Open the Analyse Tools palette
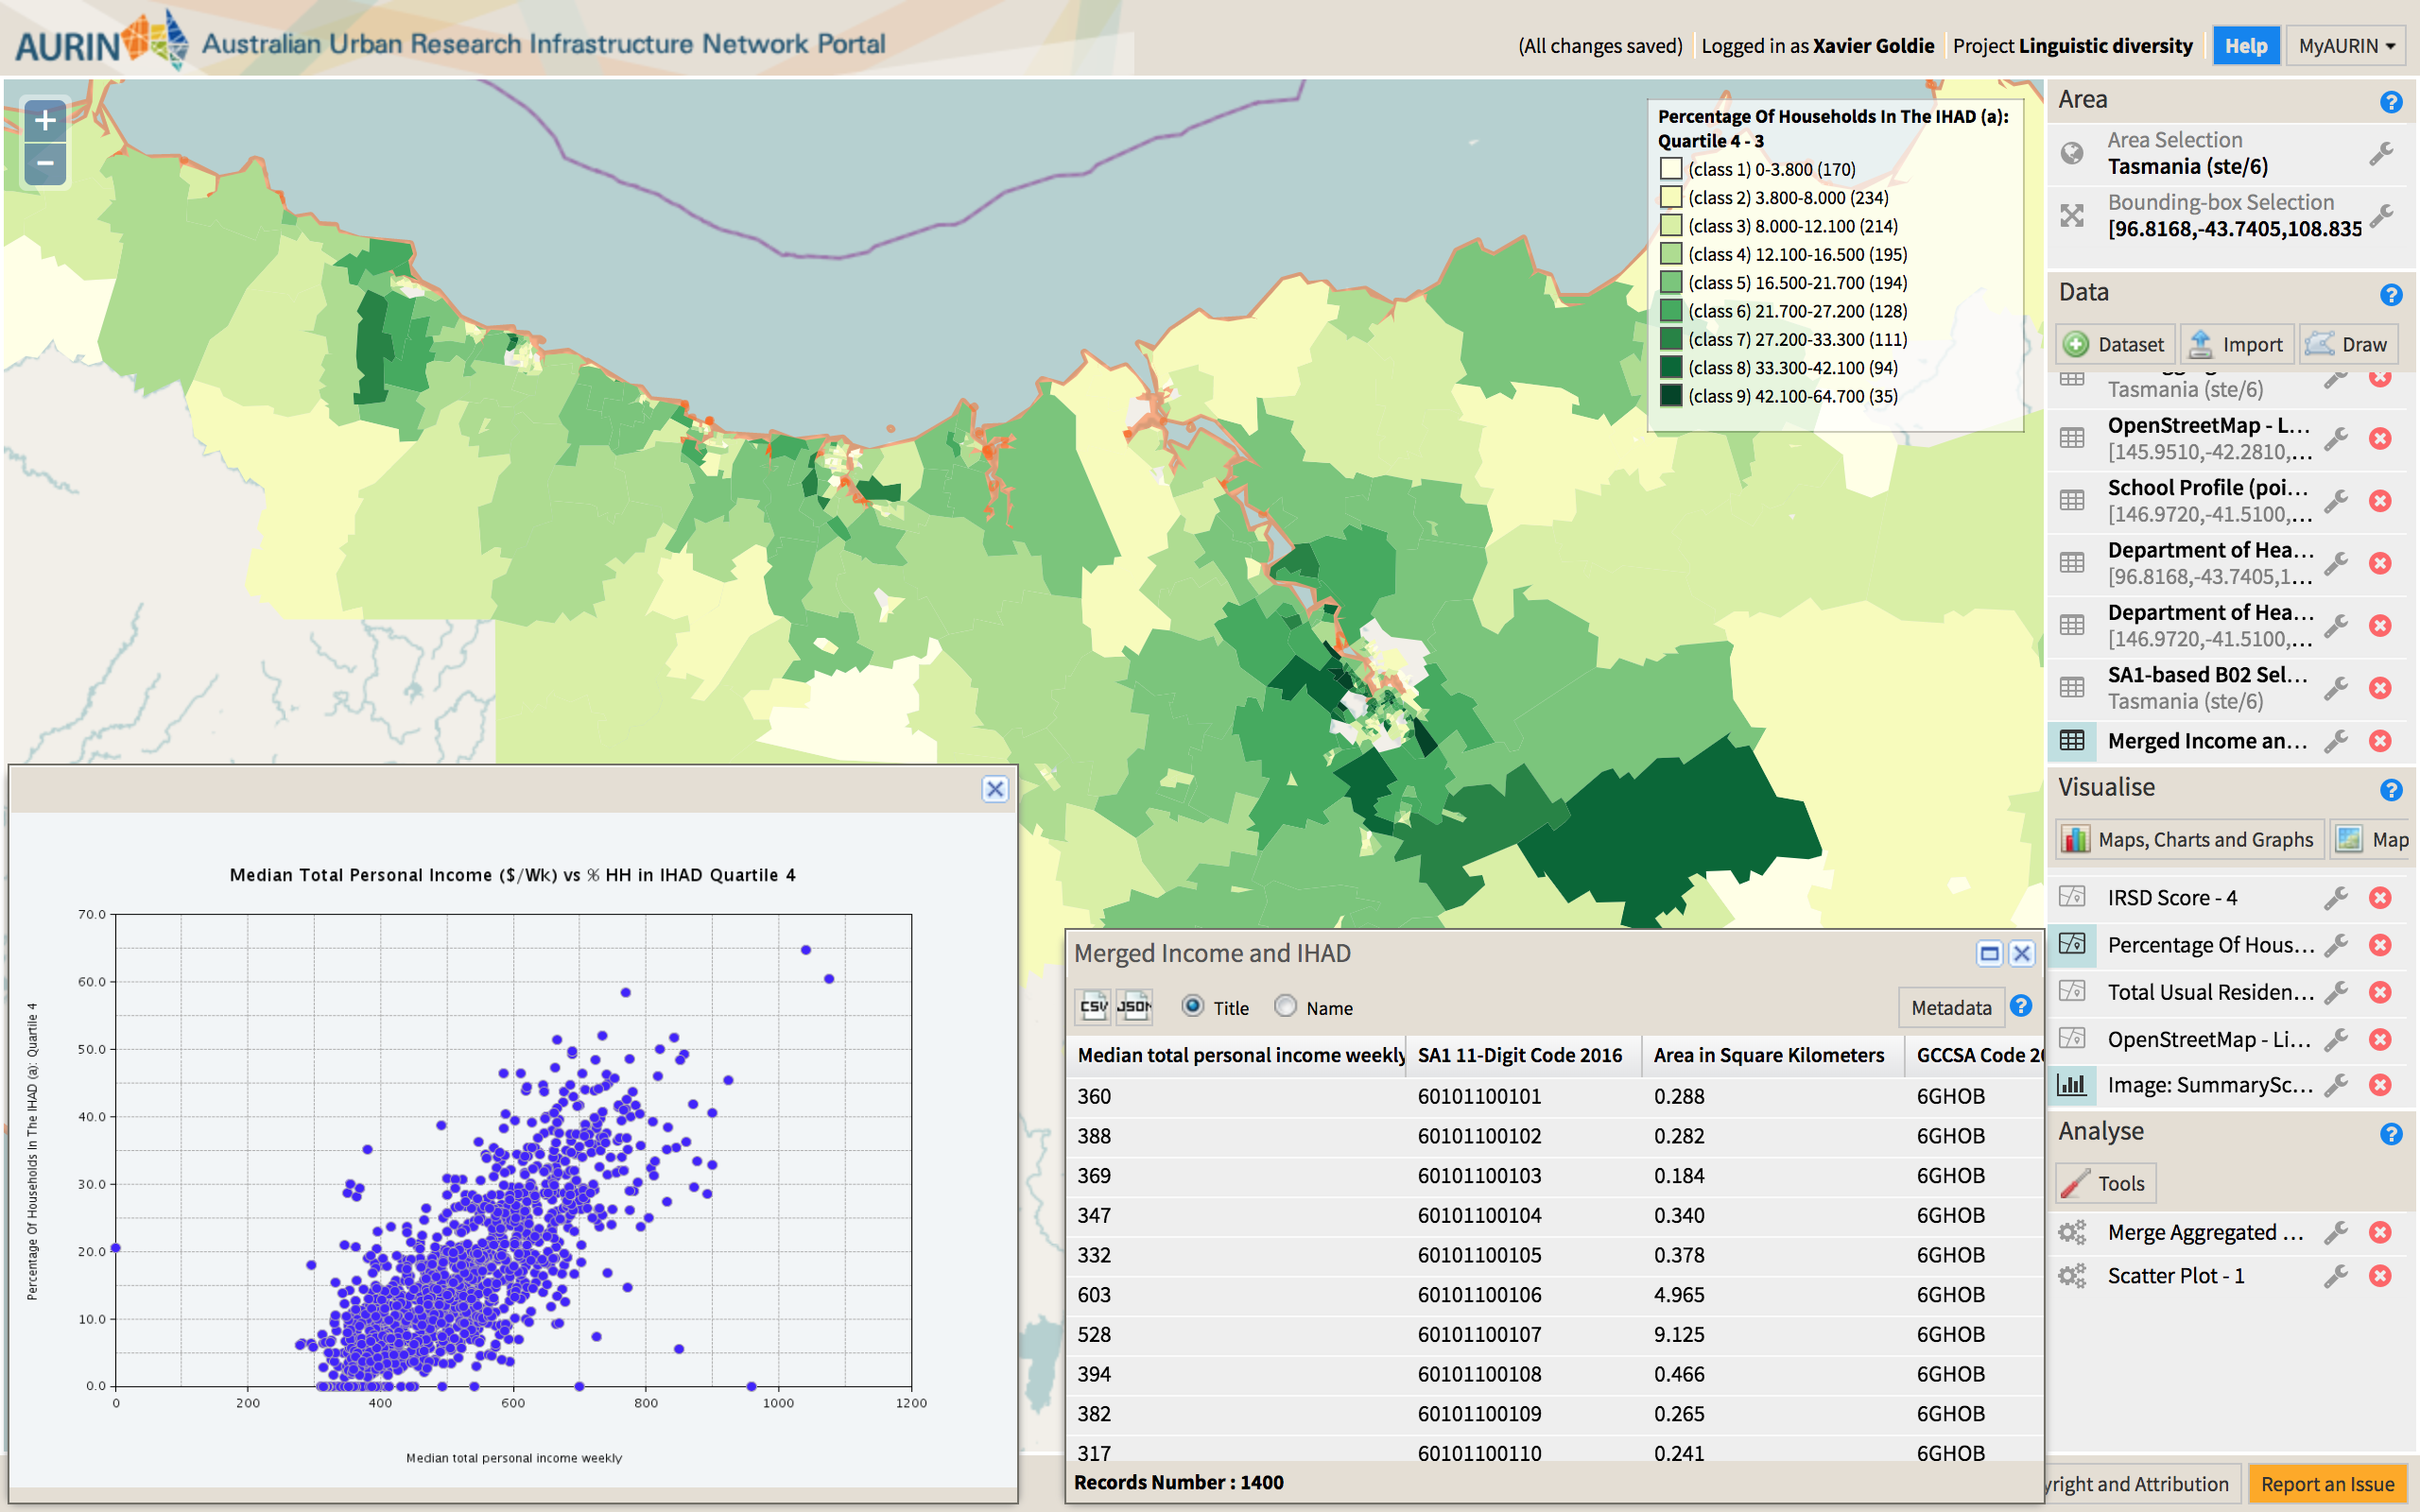Screen dimensions: 2420x1512 (x=2106, y=1182)
